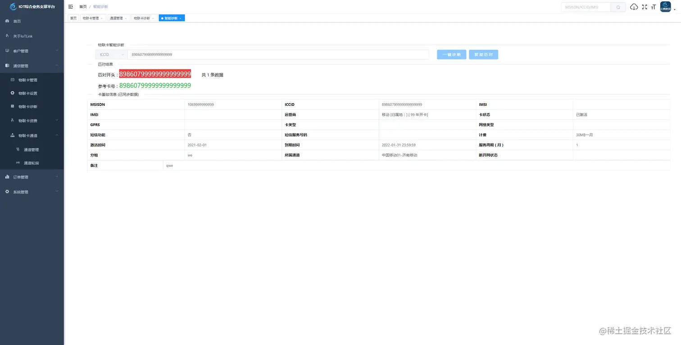Click the 到期时间 value 2022-01-31 23:59:59

(x=399, y=145)
